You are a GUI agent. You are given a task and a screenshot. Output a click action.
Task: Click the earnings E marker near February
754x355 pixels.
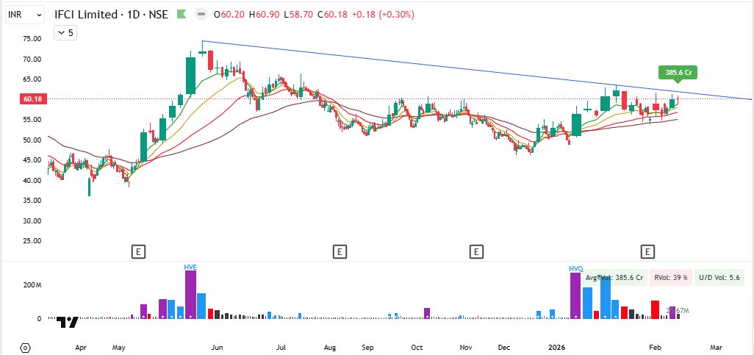click(x=647, y=251)
